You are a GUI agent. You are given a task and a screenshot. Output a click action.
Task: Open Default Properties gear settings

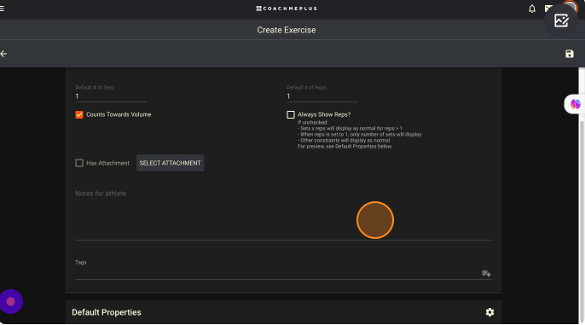click(x=489, y=312)
